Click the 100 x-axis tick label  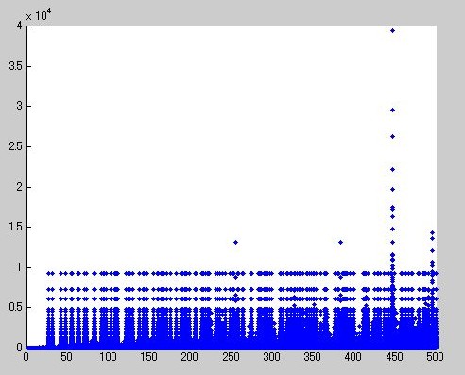(108, 357)
